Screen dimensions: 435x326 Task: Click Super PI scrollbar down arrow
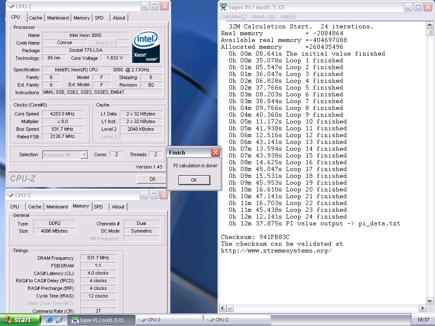pyautogui.click(x=430, y=301)
